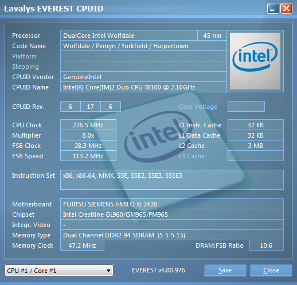Minimize the EVEREST CPUID window

point(273,9)
